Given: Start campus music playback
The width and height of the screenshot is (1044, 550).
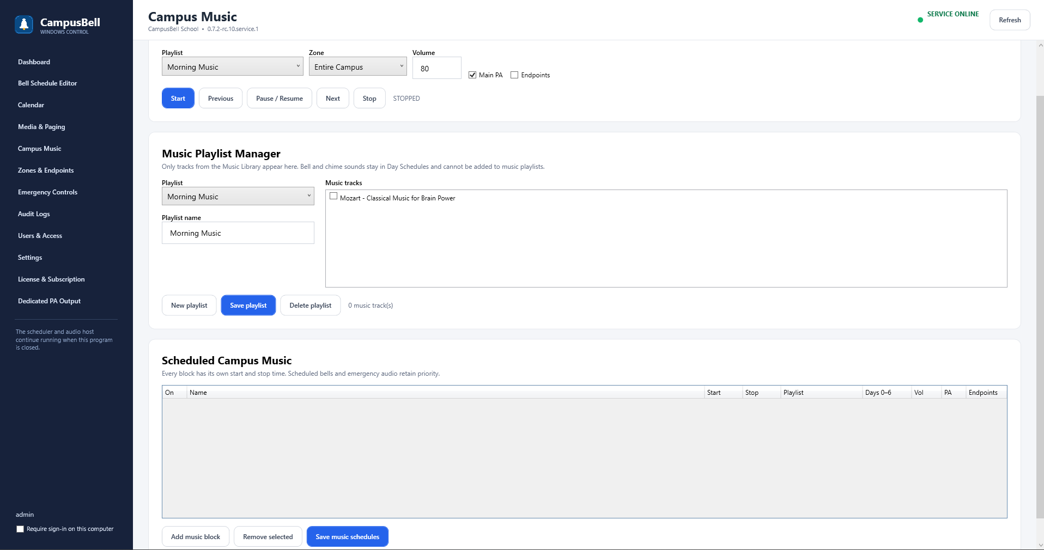Looking at the screenshot, I should click(x=178, y=98).
